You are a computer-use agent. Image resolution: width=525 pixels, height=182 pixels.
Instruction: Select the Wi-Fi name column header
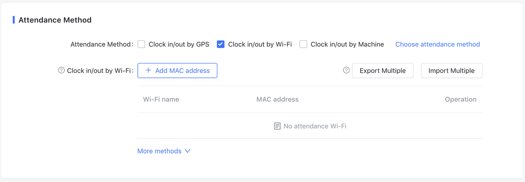click(x=161, y=99)
